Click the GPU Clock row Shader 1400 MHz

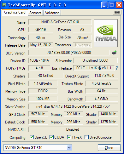(108, 114)
